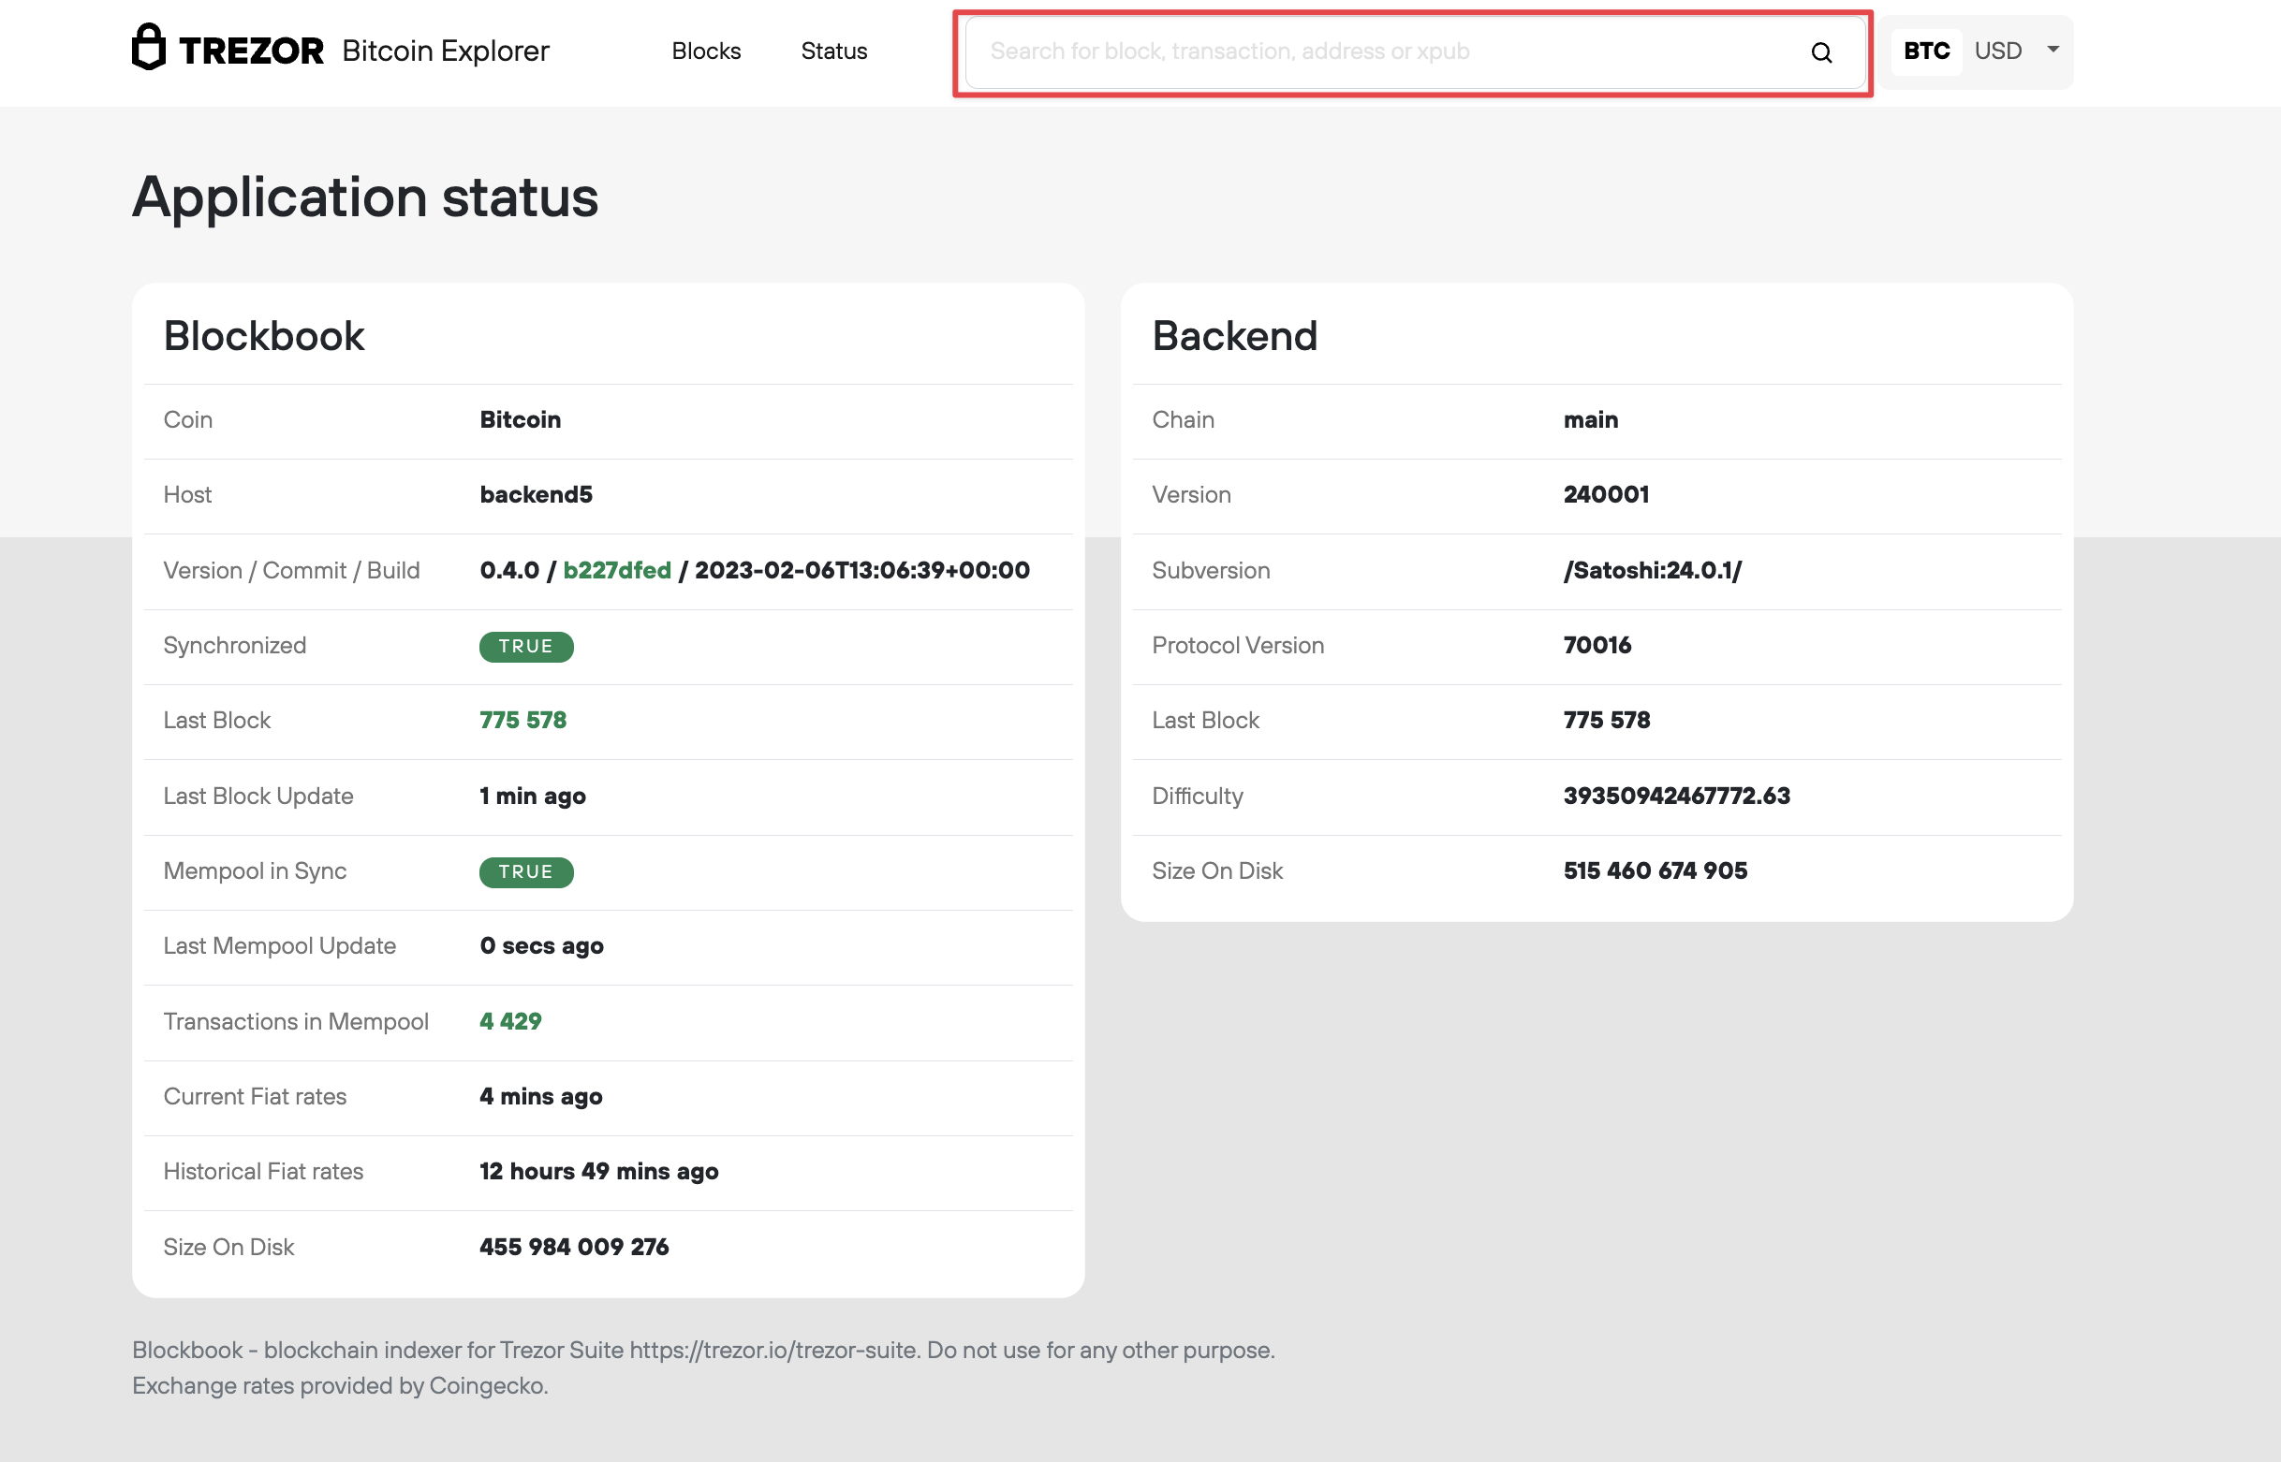Open the Status menu item
This screenshot has width=2281, height=1462.
(x=833, y=51)
